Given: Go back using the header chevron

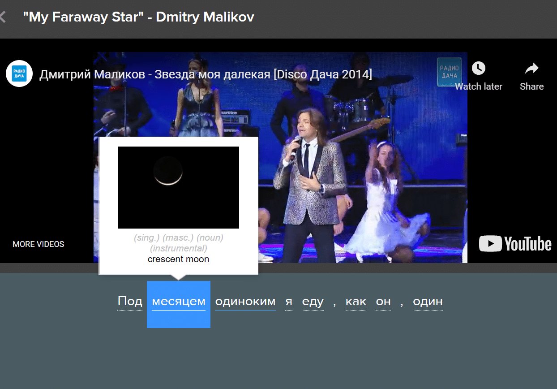Looking at the screenshot, I should [x=3, y=17].
